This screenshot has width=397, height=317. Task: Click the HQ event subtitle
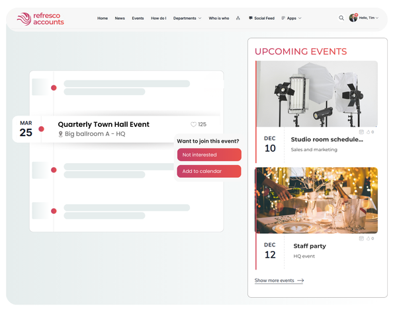304,256
